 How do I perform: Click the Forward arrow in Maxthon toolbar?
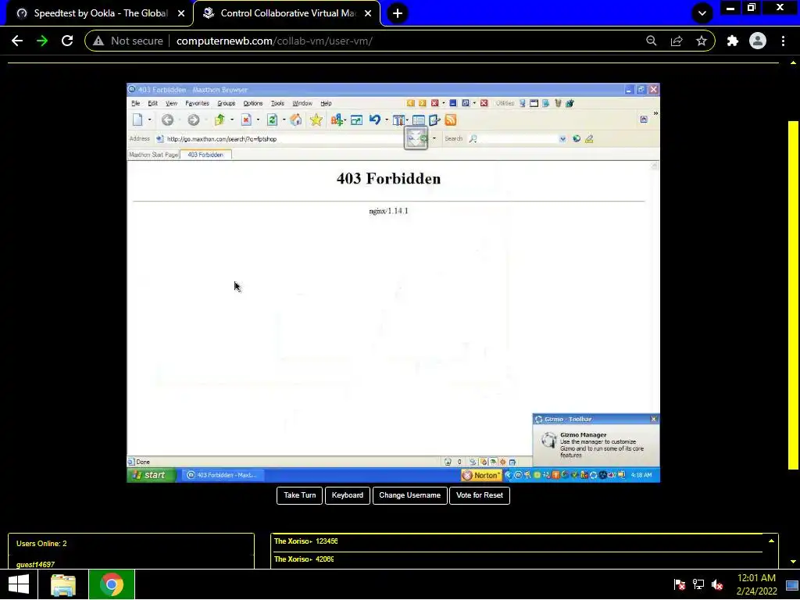(194, 120)
